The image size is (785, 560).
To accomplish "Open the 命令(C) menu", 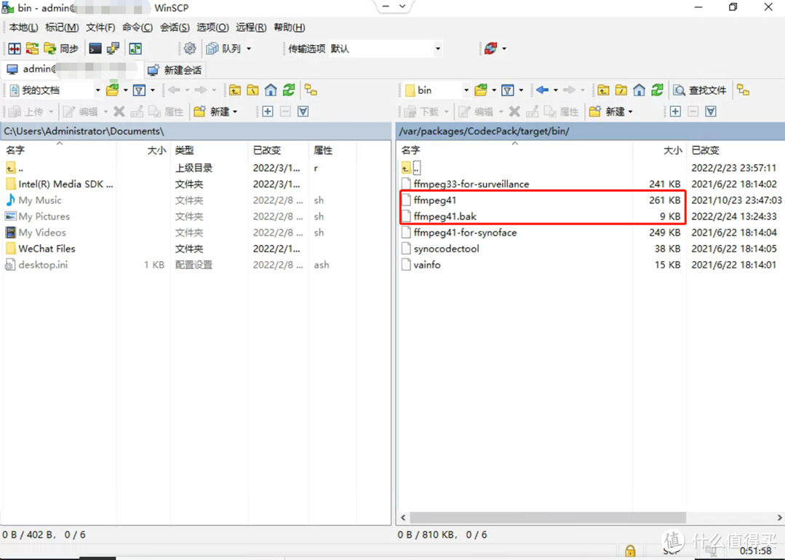I will 138,28.
